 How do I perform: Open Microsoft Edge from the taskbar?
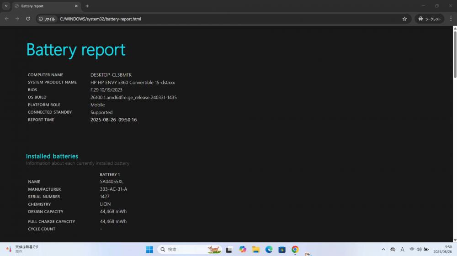coord(269,249)
